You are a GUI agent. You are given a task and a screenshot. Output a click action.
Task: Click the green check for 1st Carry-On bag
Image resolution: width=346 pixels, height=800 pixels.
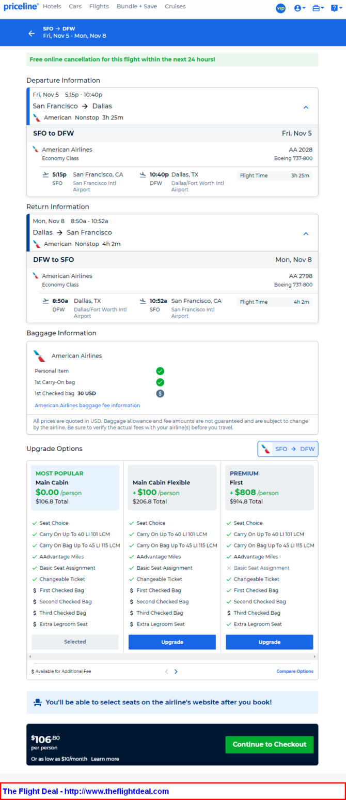(x=160, y=382)
